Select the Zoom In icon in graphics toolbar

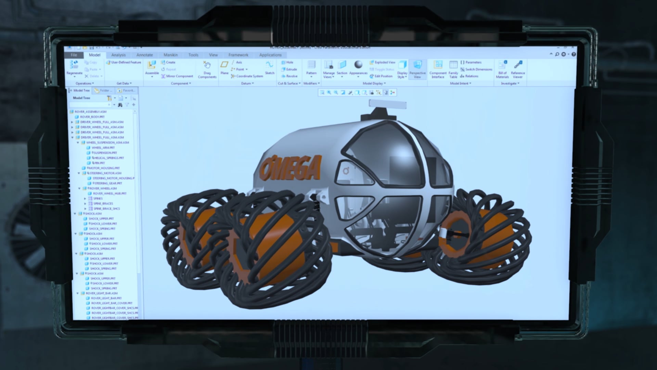pyautogui.click(x=328, y=92)
